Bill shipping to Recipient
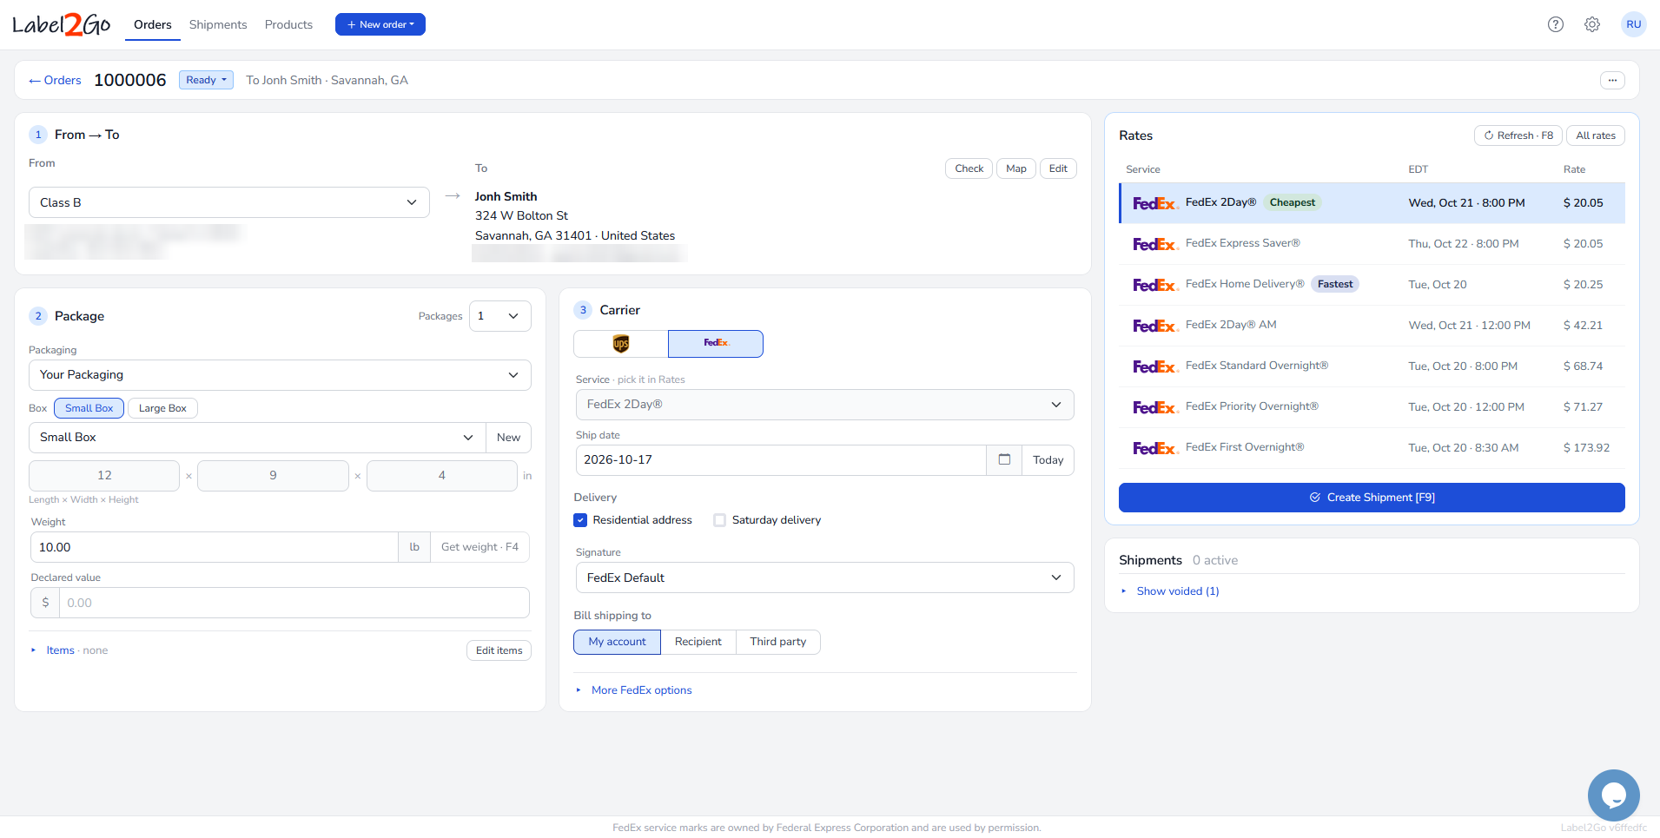This screenshot has height=838, width=1660. [x=698, y=642]
